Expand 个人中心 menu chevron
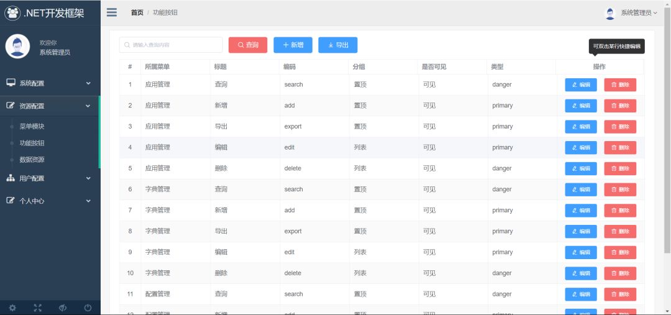This screenshot has width=671, height=315. [x=88, y=201]
